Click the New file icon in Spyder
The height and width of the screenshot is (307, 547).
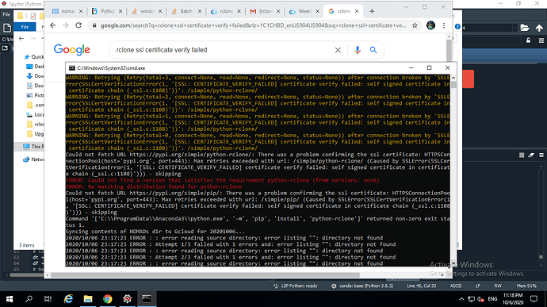tap(6, 28)
